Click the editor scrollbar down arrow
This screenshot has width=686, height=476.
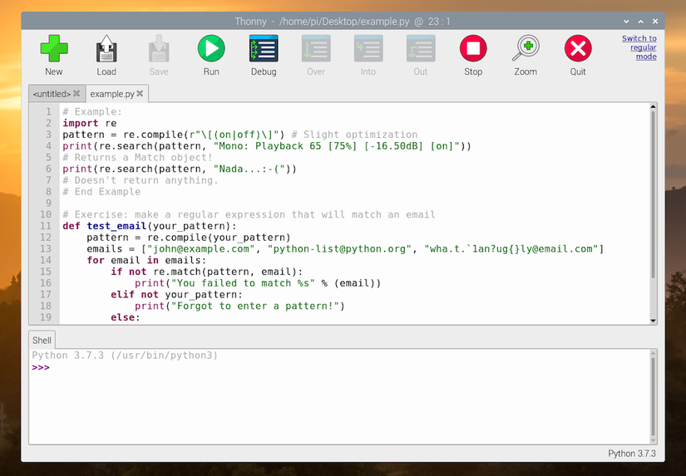[x=653, y=320]
